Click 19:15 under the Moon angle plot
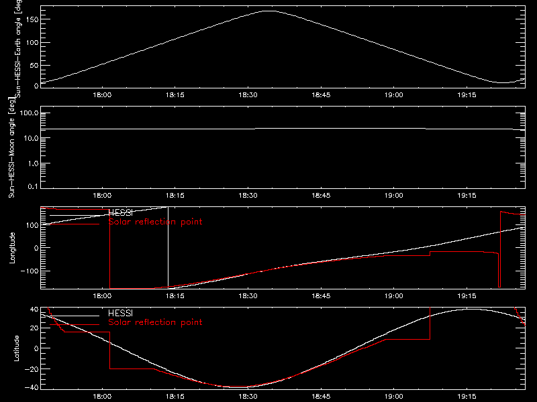This screenshot has height=402, width=537. [467, 195]
